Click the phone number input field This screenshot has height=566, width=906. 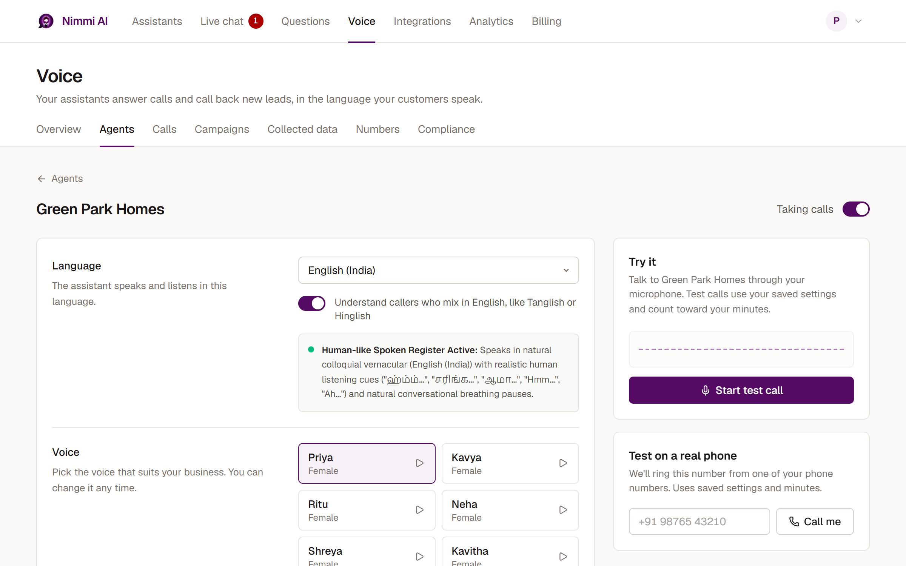pos(699,521)
